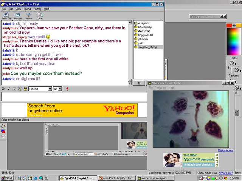Open background Styles flyout button
The image size is (242, 181).
coord(237,70)
